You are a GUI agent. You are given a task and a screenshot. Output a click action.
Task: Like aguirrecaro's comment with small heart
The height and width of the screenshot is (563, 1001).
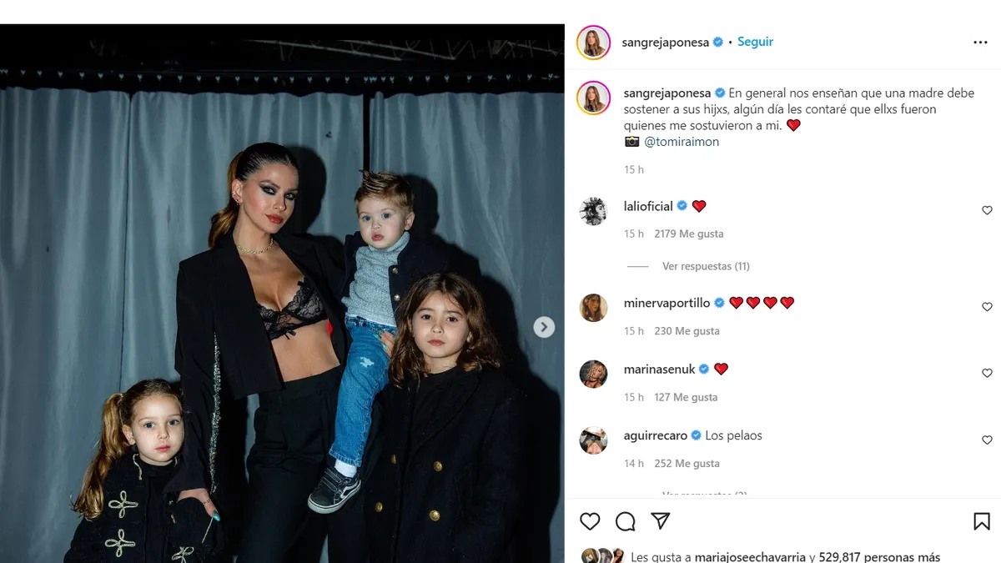click(987, 440)
